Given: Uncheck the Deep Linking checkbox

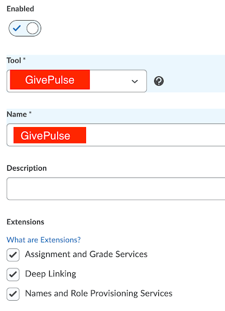Looking at the screenshot, I should click(13, 275).
